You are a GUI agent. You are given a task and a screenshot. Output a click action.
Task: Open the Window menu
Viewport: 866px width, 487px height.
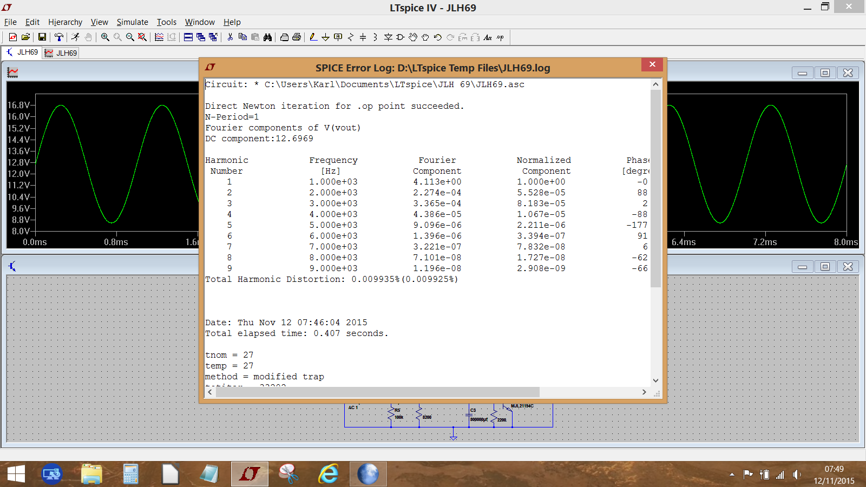(200, 22)
